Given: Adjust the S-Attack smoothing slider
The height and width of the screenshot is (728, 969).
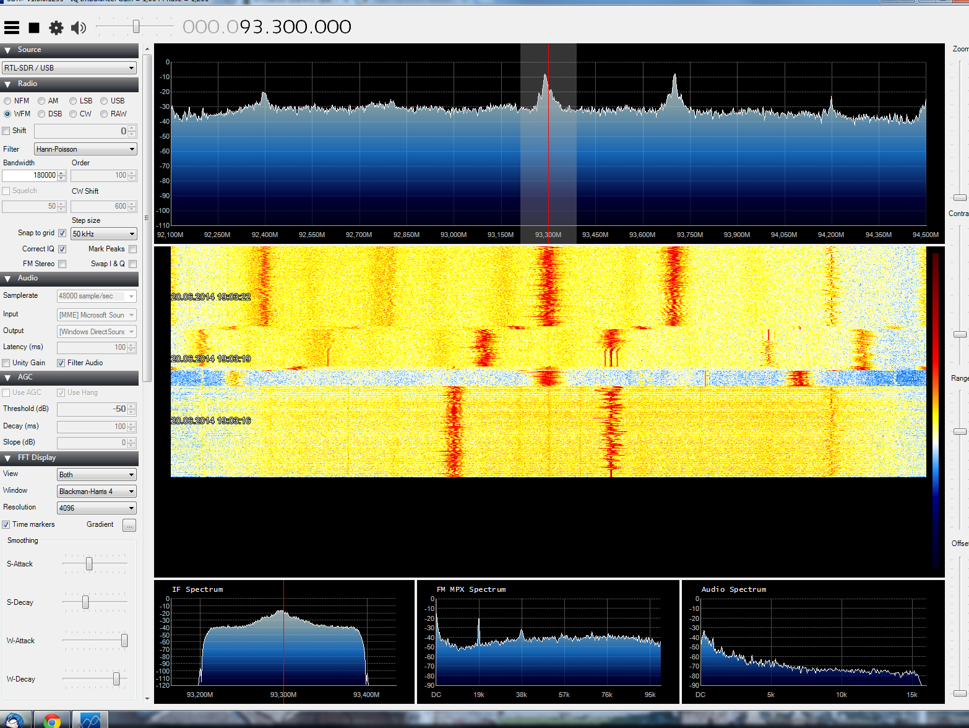Looking at the screenshot, I should [x=89, y=564].
